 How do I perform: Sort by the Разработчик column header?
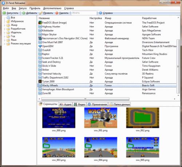point(149,18)
